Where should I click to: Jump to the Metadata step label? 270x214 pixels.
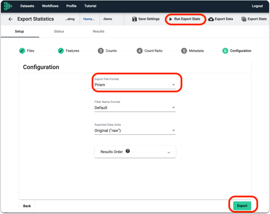(x=196, y=51)
